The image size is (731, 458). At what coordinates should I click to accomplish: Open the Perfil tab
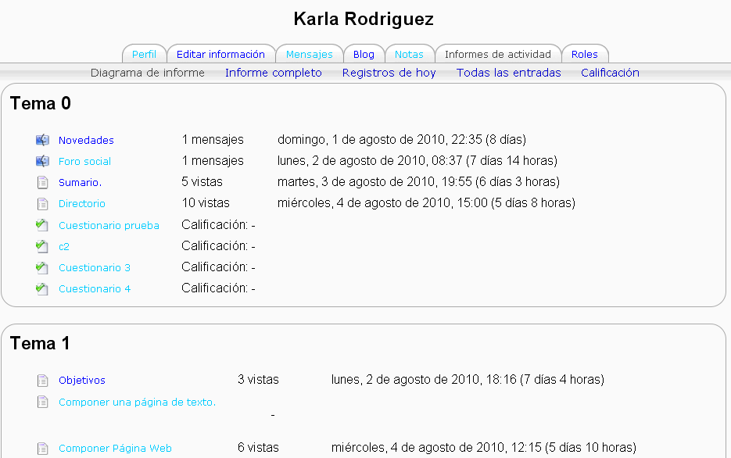144,55
